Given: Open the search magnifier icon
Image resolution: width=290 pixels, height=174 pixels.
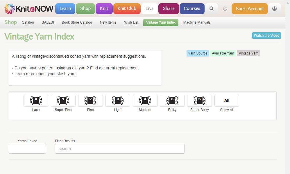Looking at the screenshot, I should coord(211,8).
